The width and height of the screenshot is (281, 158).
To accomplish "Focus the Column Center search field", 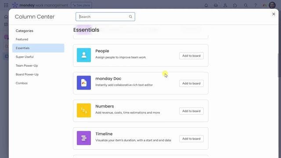I will [x=105, y=17].
